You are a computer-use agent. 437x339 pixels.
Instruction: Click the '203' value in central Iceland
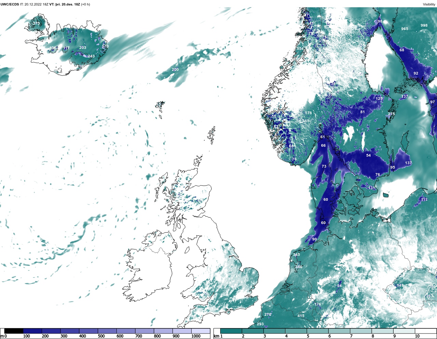(x=83, y=48)
